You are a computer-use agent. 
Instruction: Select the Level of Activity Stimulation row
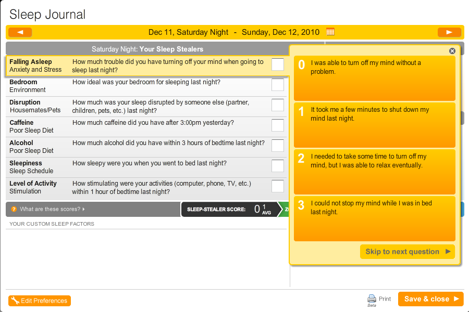pyautogui.click(x=146, y=188)
